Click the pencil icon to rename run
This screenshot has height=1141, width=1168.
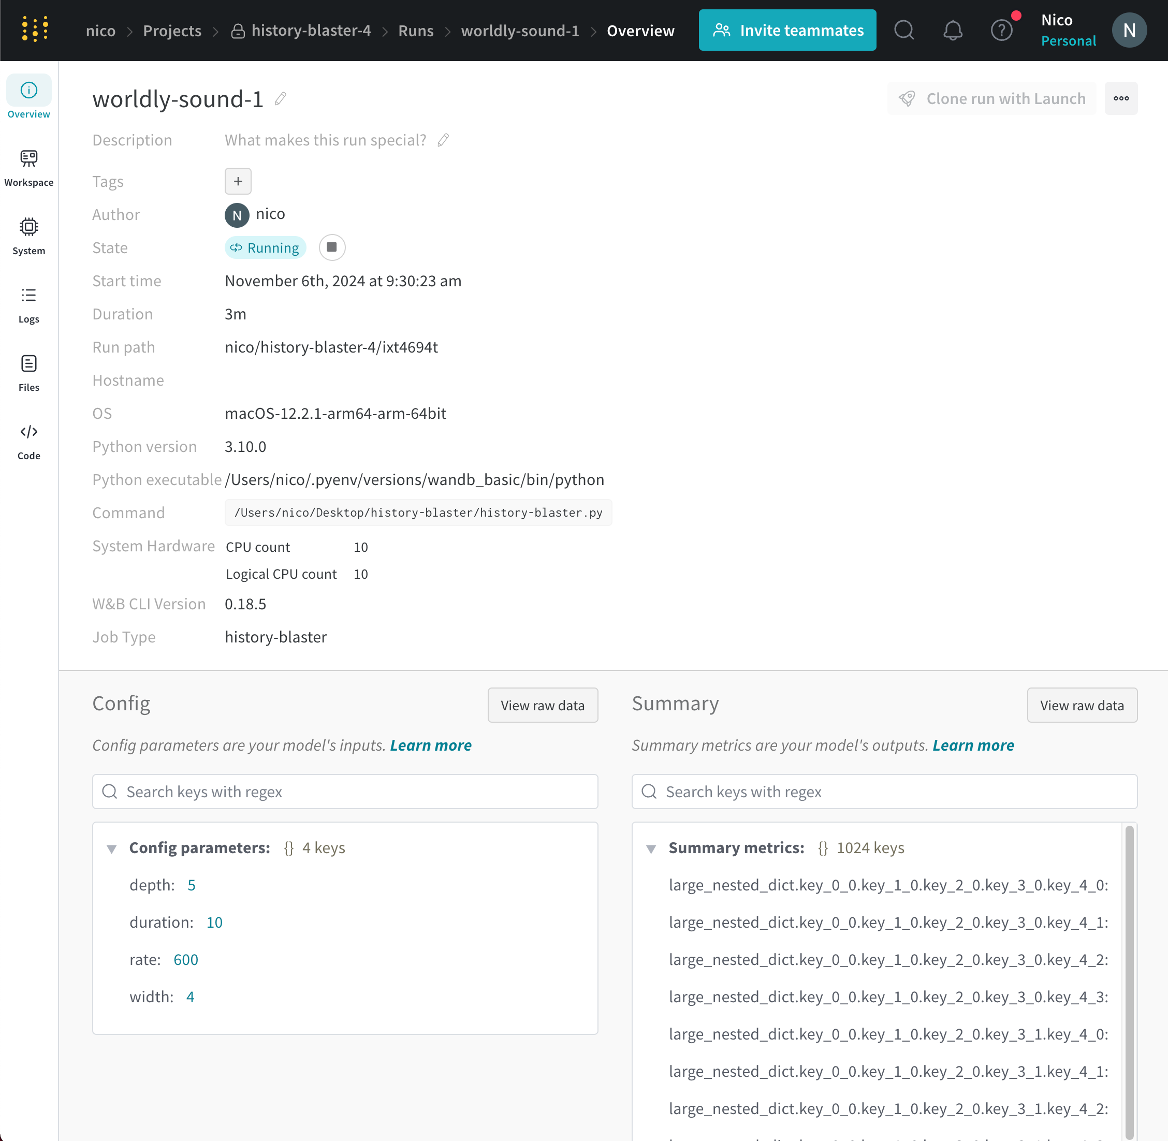pos(281,99)
